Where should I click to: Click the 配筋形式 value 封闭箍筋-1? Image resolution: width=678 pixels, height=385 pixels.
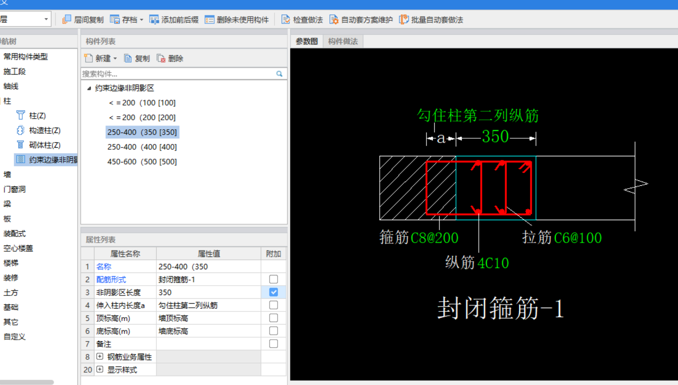pos(177,279)
